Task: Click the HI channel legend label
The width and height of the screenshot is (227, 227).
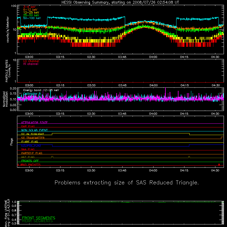Action: 31,64
